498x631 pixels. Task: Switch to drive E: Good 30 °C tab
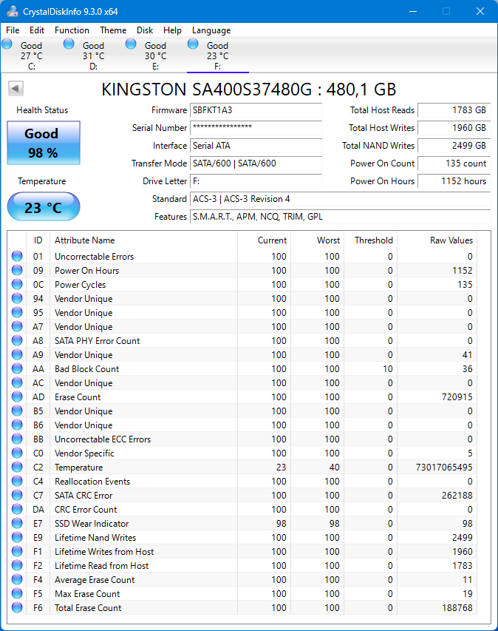[x=155, y=55]
